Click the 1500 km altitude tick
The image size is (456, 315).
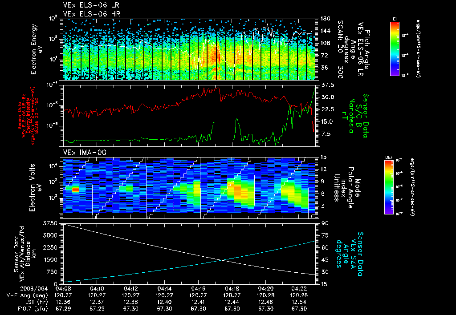(50, 260)
